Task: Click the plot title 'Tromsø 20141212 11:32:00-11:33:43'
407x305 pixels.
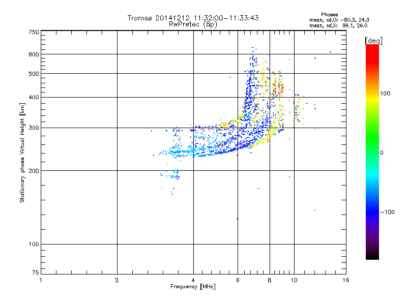Action: coord(193,18)
